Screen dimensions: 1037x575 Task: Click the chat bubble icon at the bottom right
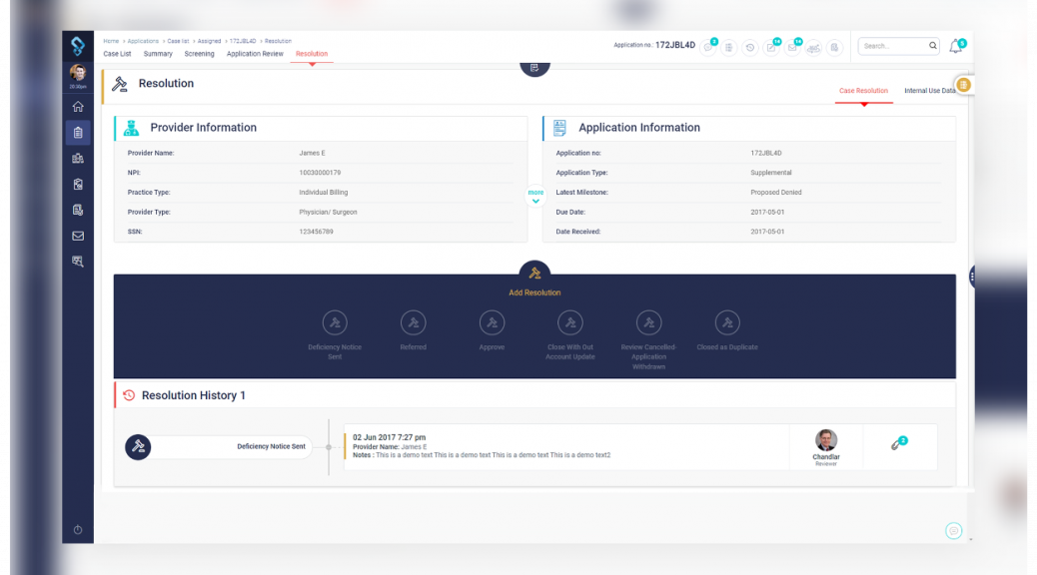[954, 531]
